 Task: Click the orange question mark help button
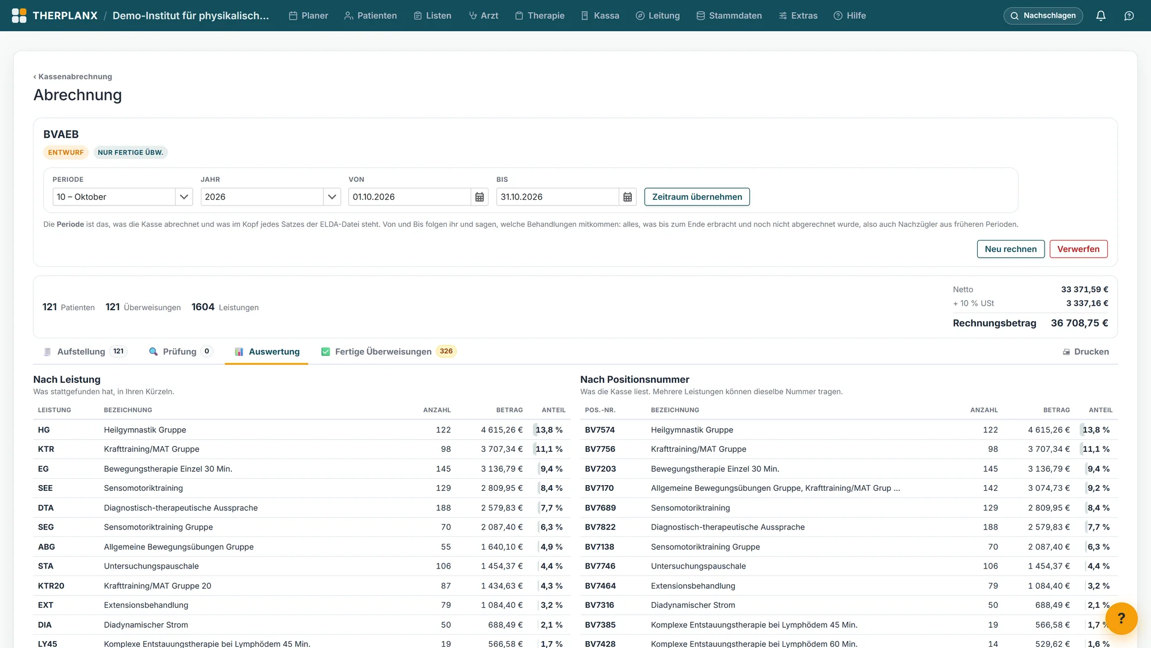coord(1121,618)
